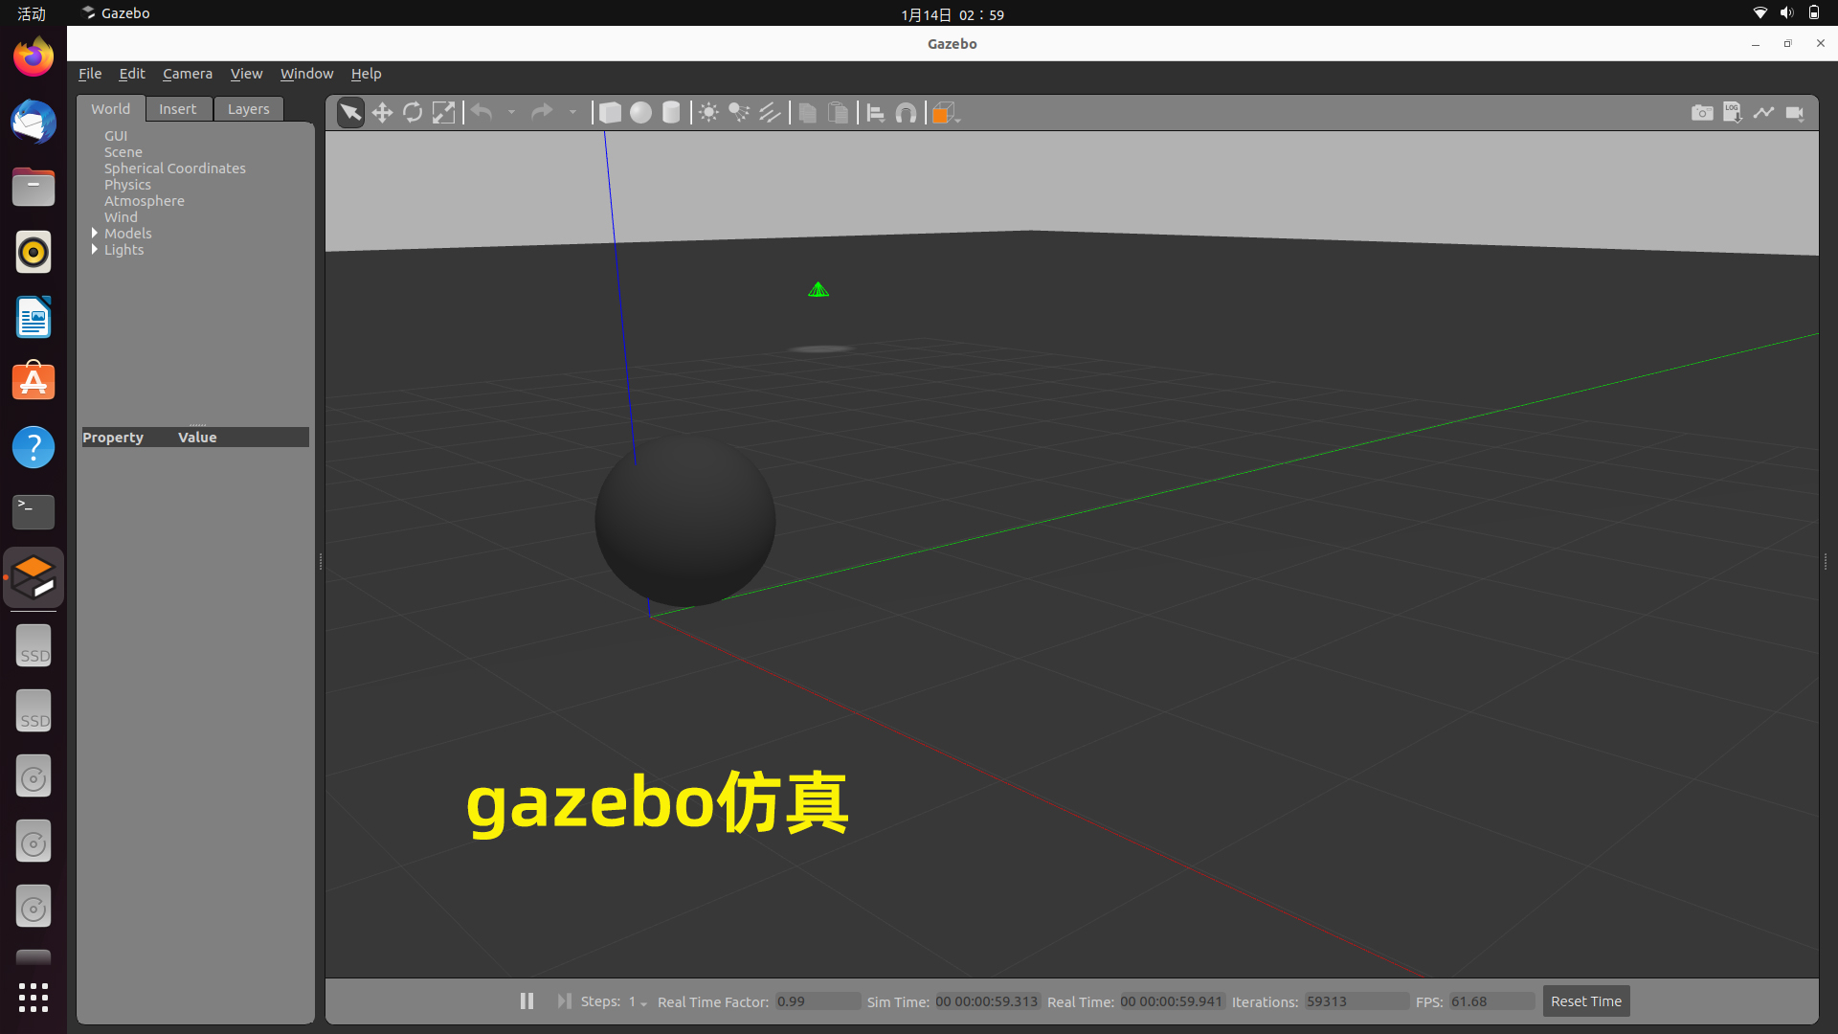Viewport: 1838px width, 1034px height.
Task: Click the Reset Time button
Action: pos(1585,1001)
